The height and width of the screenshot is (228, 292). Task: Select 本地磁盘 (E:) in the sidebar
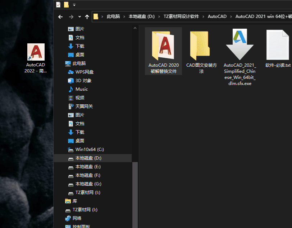click(88, 167)
